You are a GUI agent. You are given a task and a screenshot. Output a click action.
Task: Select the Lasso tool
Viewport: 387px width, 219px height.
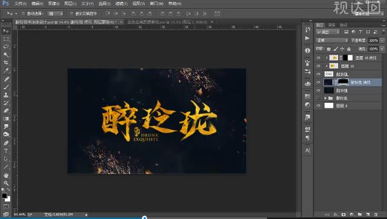tap(6, 47)
